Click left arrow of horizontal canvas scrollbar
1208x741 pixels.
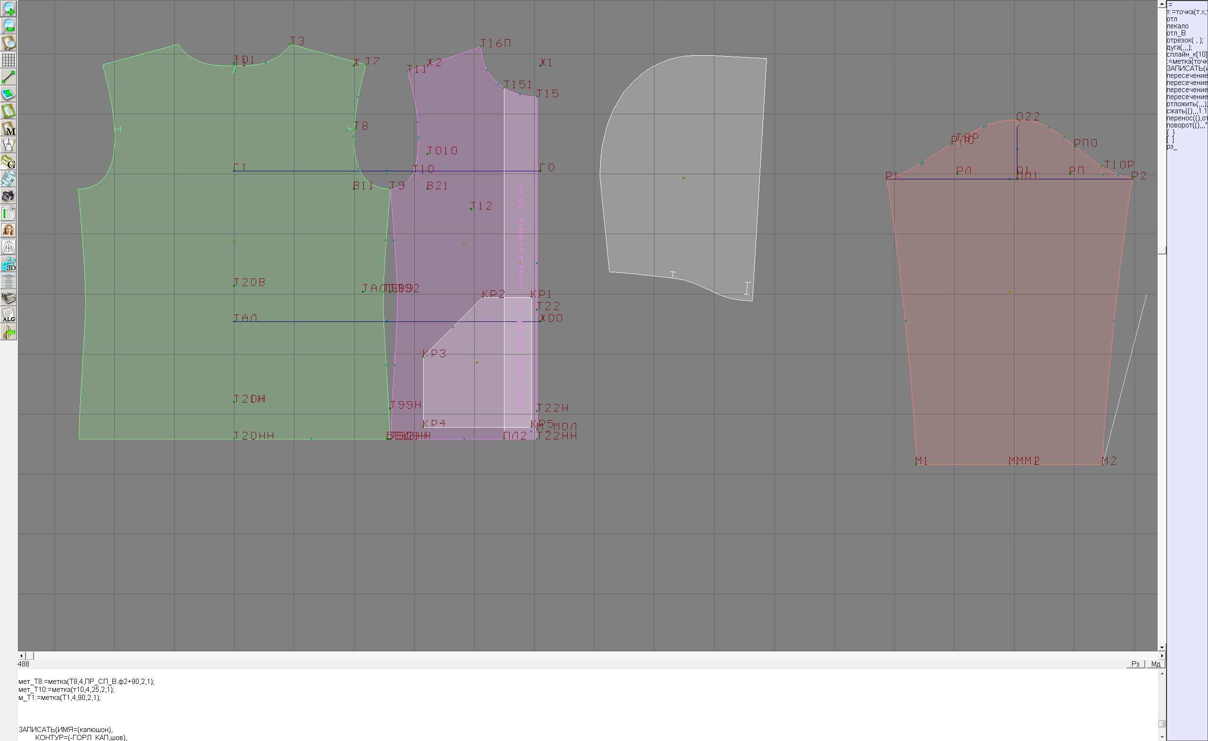click(21, 656)
